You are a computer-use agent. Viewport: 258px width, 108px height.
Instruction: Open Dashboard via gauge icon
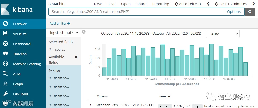(x=6, y=44)
